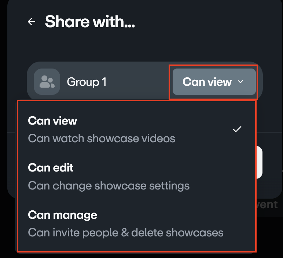Select the Can view option in the list
283x258 pixels.
pyautogui.click(x=136, y=129)
